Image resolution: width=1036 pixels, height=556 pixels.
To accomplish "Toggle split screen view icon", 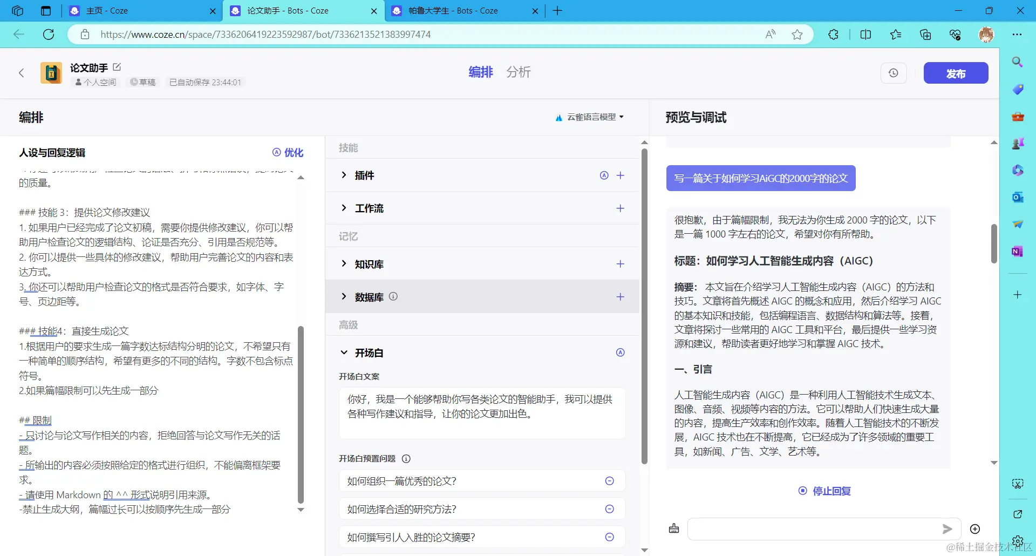I will (x=865, y=35).
